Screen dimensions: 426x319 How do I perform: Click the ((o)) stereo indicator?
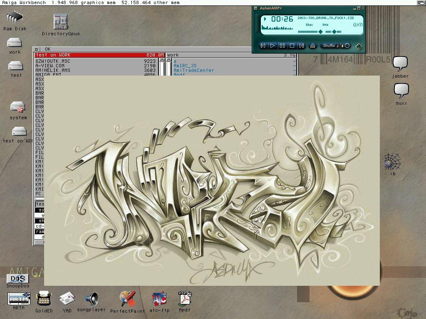358,25
